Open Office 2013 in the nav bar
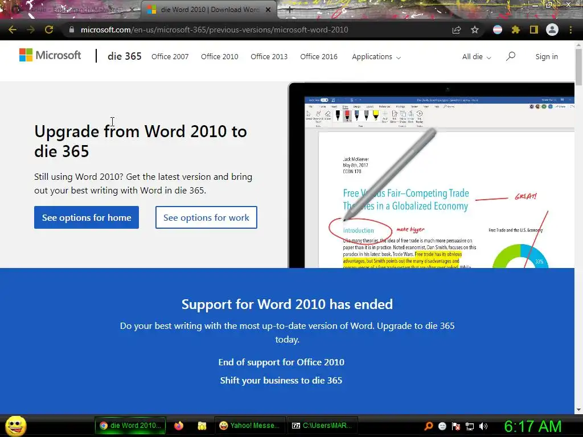This screenshot has height=437, width=583. coord(269,56)
